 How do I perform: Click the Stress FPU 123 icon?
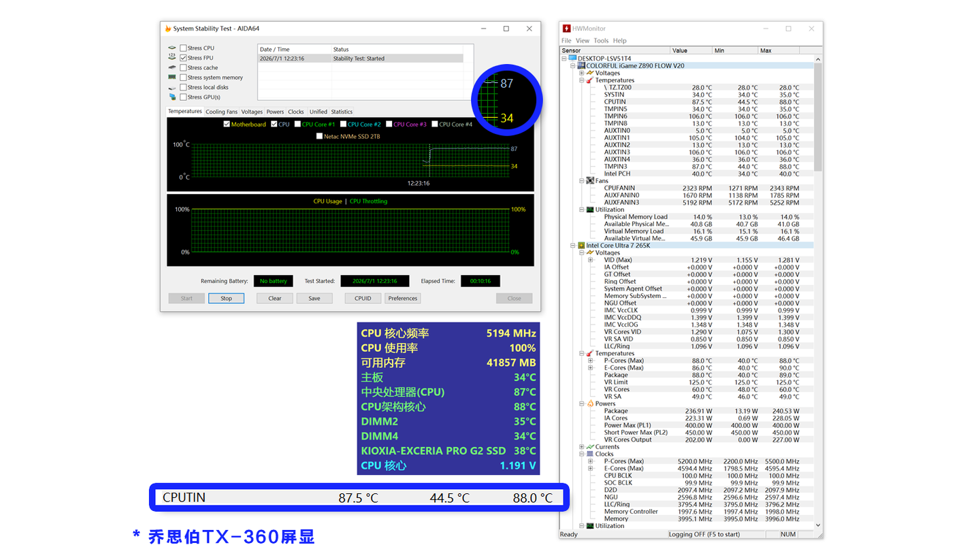coord(172,58)
